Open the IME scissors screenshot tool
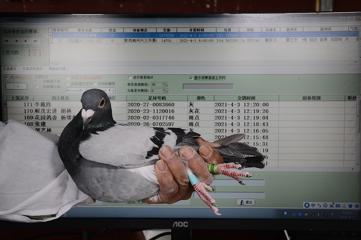Image resolution: width=361 pixels, height=240 pixels. (x=332, y=205)
